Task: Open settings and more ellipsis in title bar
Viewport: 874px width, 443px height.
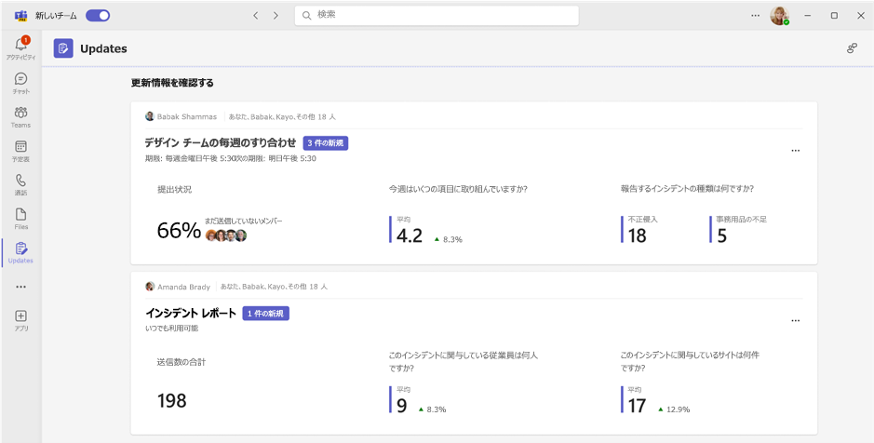Action: tap(755, 16)
